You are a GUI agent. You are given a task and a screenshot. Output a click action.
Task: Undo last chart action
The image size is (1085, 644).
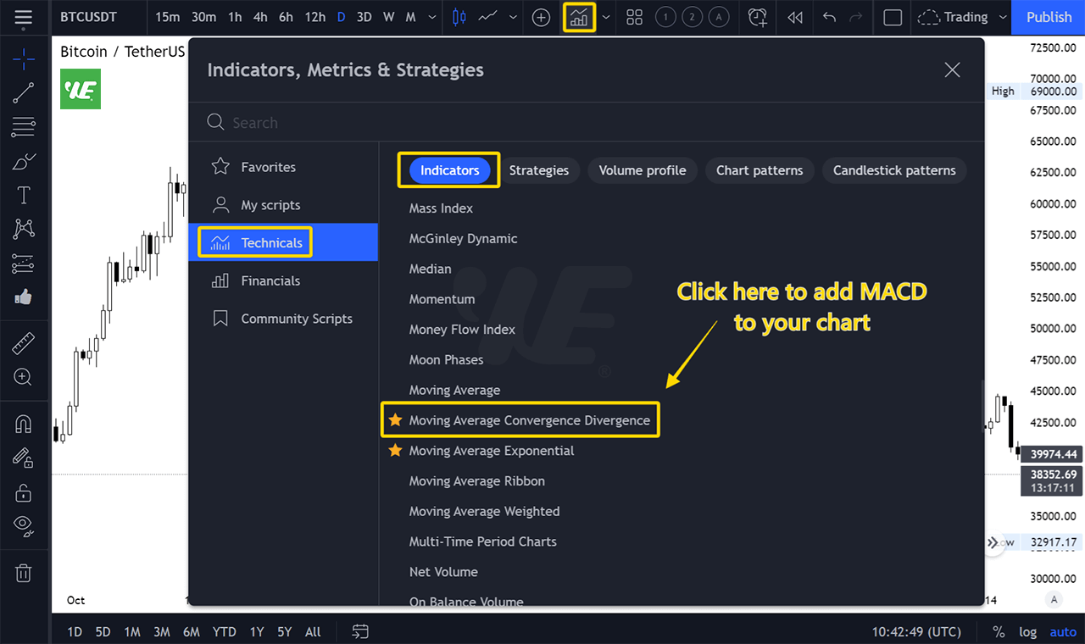pos(829,17)
